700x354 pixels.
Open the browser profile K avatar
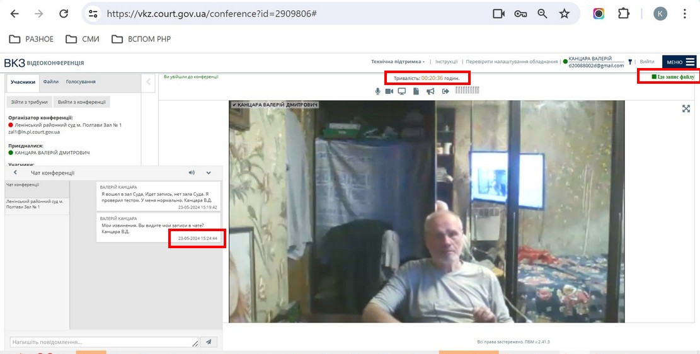click(x=660, y=13)
